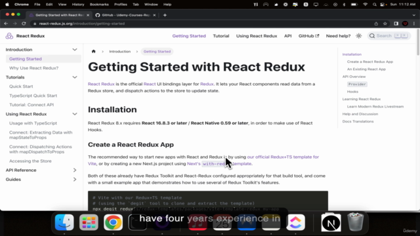The image size is (420, 236).
Task: Open Tutorial: Connect API page
Action: (x=31, y=105)
